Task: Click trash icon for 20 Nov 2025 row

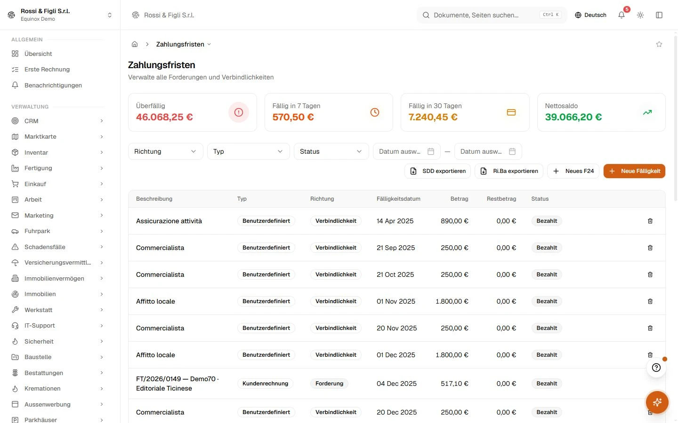Action: pos(650,328)
